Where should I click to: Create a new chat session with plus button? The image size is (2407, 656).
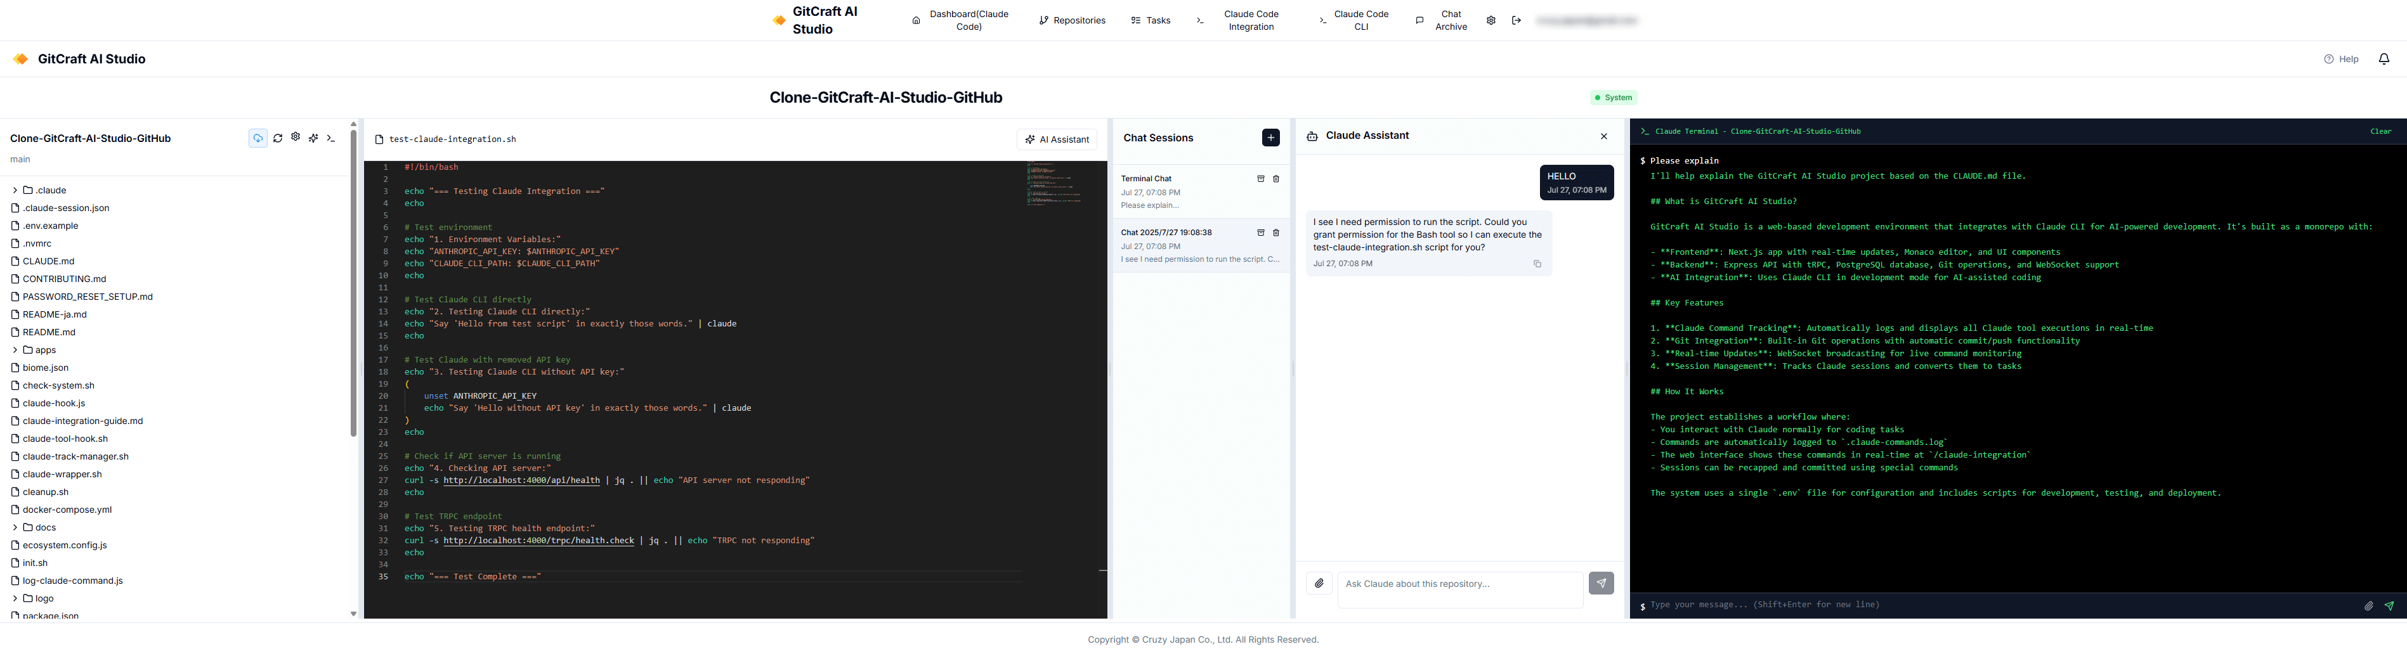1271,138
